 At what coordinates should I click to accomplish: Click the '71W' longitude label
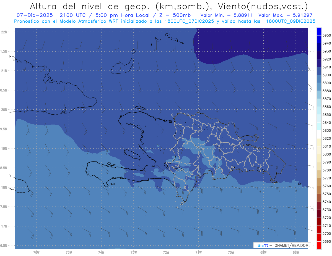[198, 252]
